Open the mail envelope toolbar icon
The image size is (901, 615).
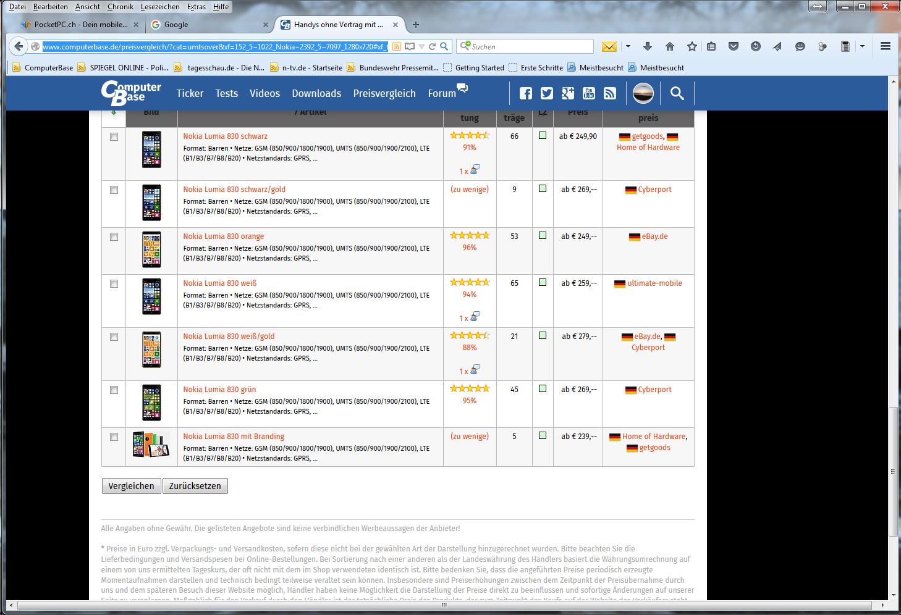[x=609, y=46]
